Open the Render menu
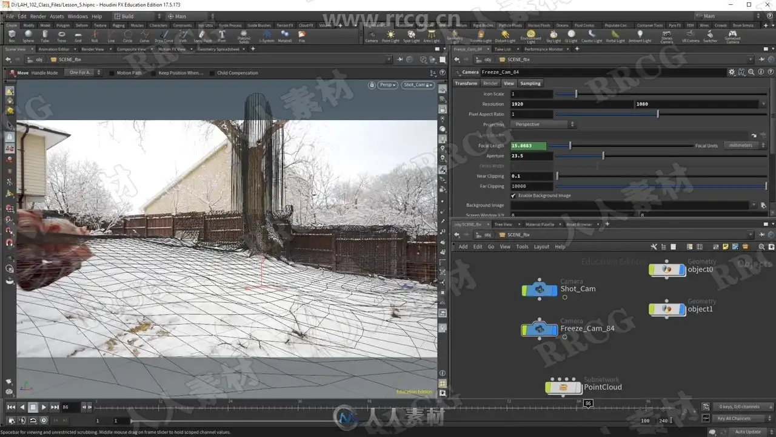The width and height of the screenshot is (776, 437). [x=38, y=16]
